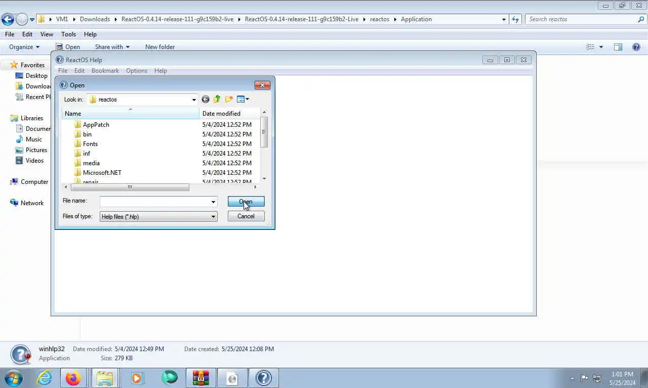This screenshot has height=388, width=648.
Task: Click the VM1 breadcrumb in address bar
Action: (62, 19)
